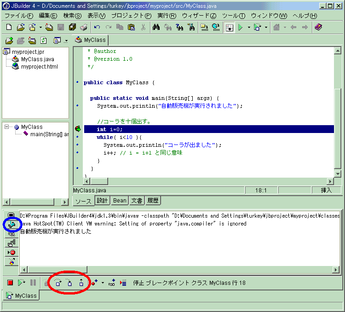
Task: Click the Step Out debug icon
Action: click(x=81, y=283)
